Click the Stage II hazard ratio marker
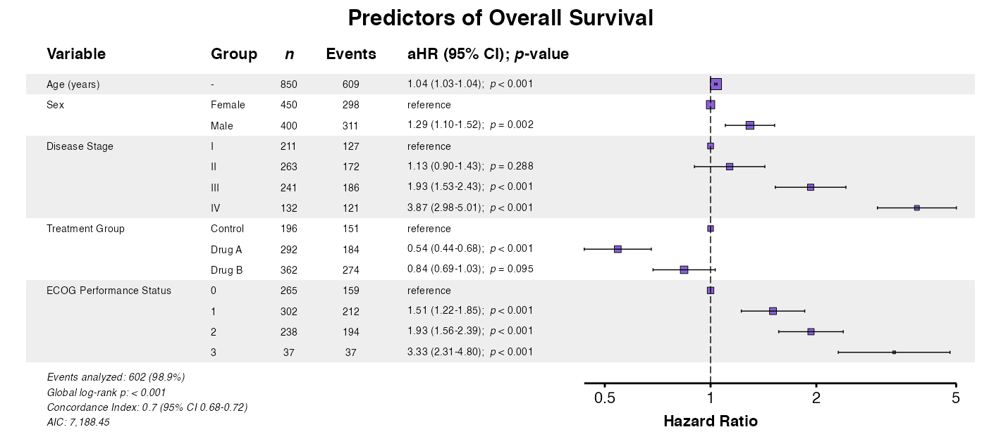The width and height of the screenshot is (1001, 439). click(x=730, y=167)
